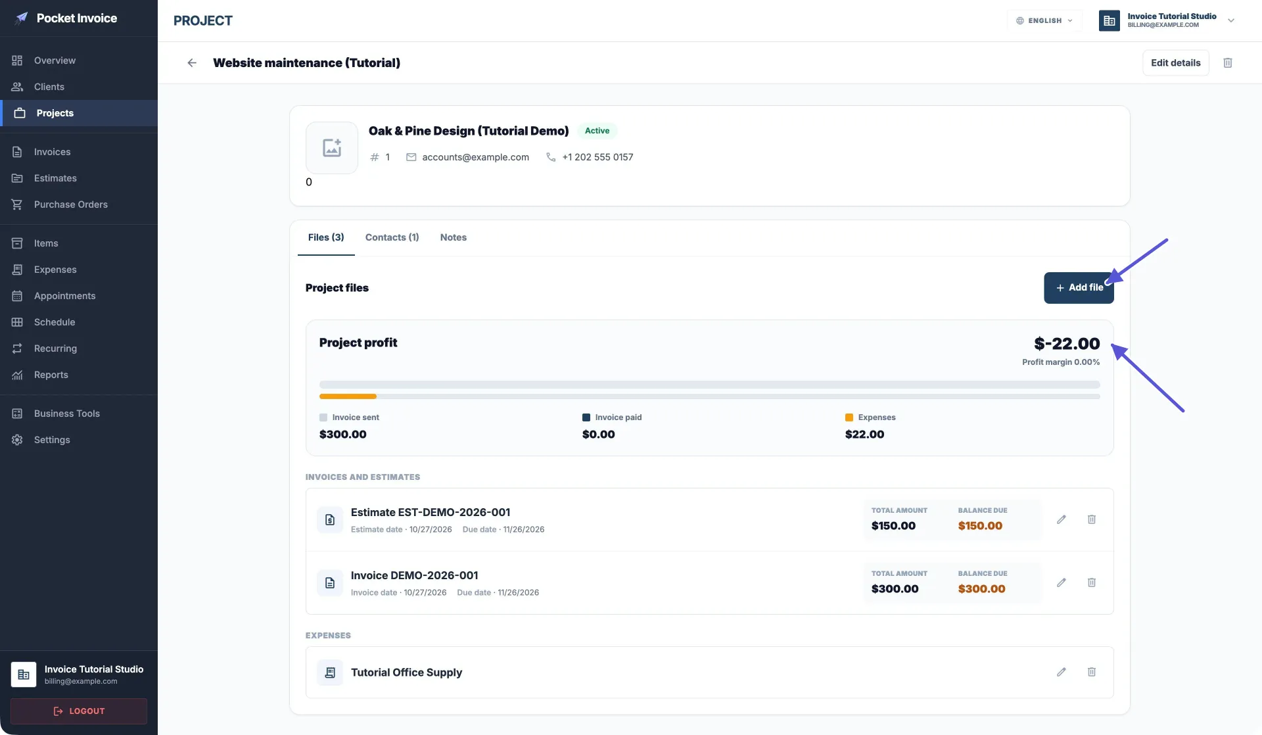Click the $300.00 invoice sent amount
Image resolution: width=1262 pixels, height=735 pixels.
click(343, 435)
